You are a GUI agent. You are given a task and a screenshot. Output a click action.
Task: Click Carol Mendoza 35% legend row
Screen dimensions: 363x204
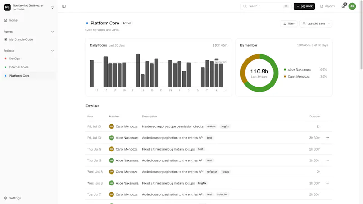click(305, 76)
